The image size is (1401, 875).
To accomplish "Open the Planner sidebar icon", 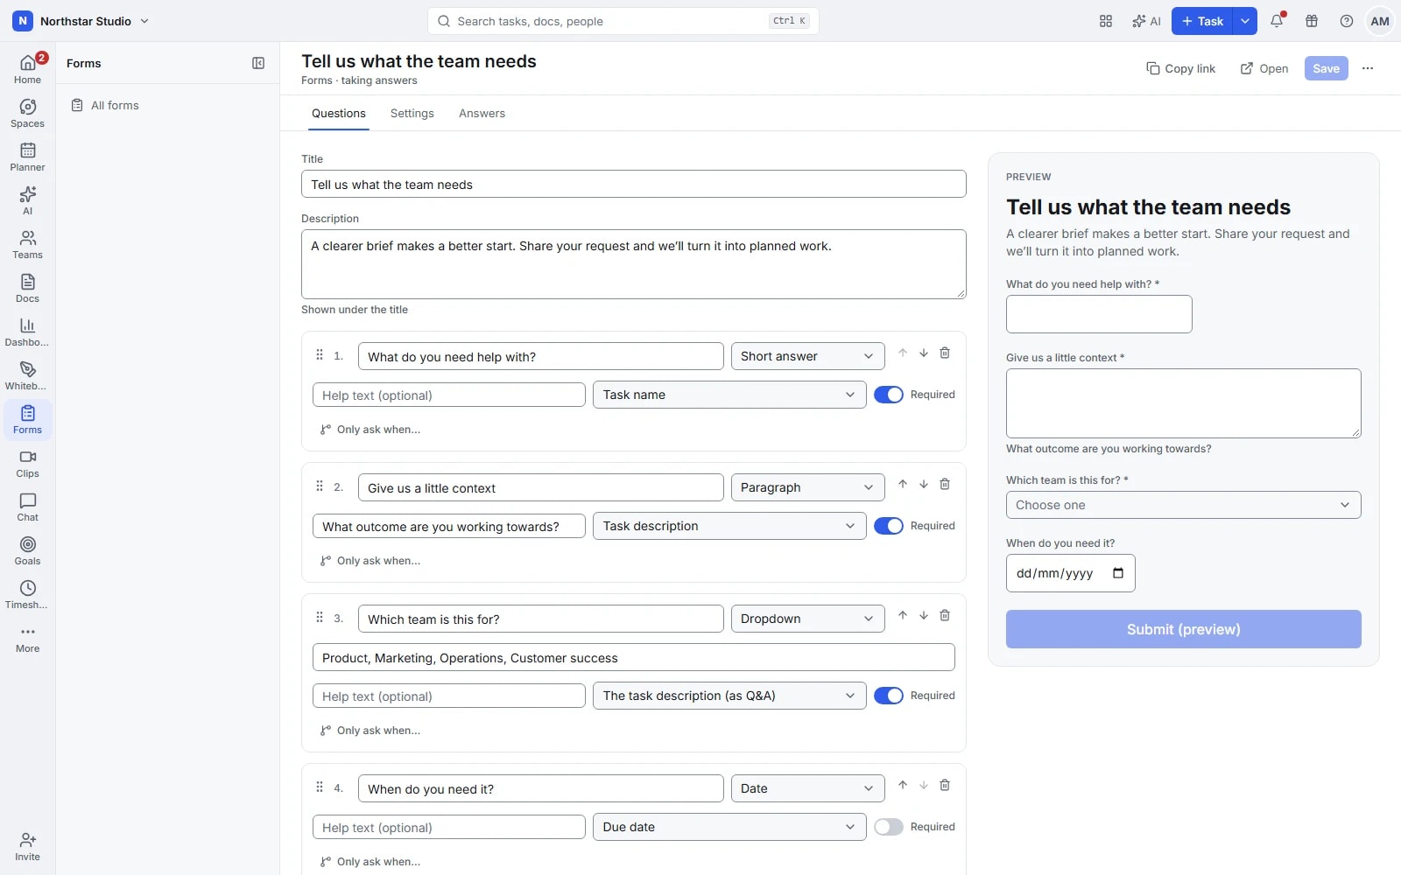I will (27, 157).
